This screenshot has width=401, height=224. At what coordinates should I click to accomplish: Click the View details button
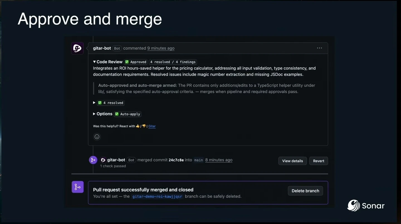292,161
